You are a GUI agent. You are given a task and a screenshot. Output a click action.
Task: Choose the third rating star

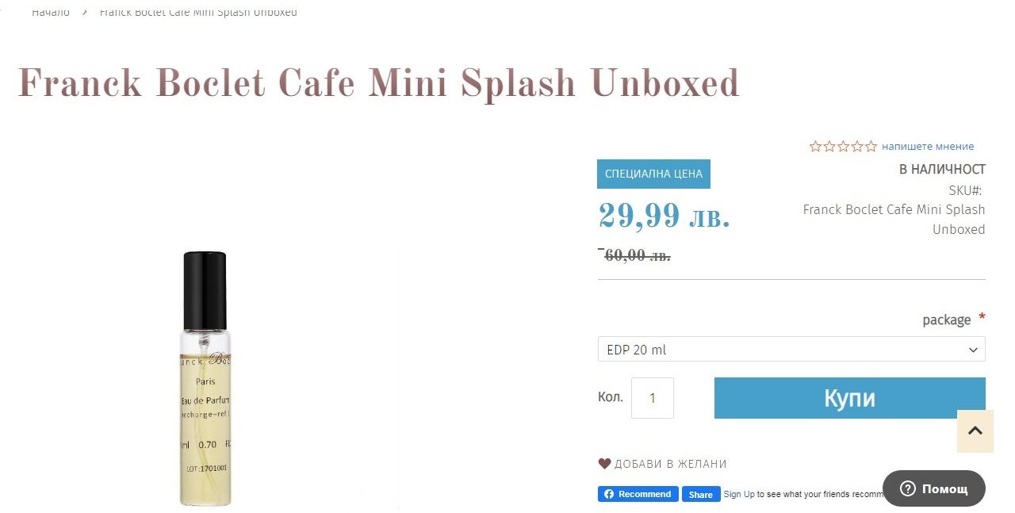coord(843,147)
